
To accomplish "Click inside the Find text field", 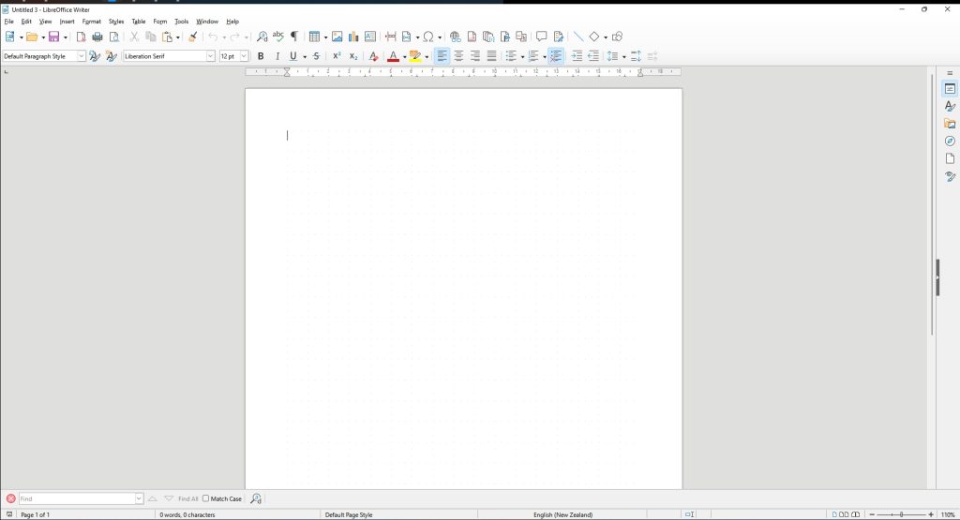I will click(x=77, y=498).
